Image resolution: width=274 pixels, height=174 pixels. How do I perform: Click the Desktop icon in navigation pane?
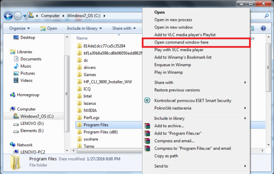click(16, 37)
